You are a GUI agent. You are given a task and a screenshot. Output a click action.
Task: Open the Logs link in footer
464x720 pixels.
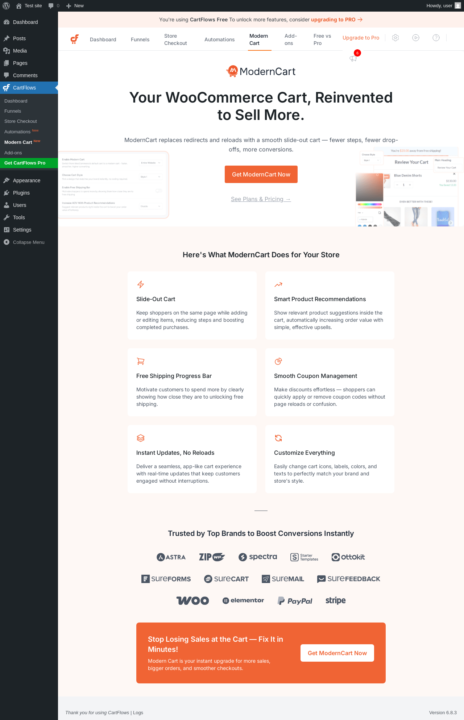[x=138, y=712]
